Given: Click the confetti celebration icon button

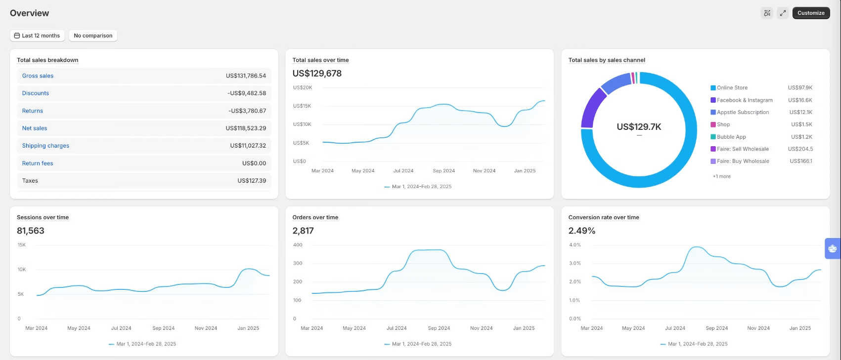Looking at the screenshot, I should point(767,13).
